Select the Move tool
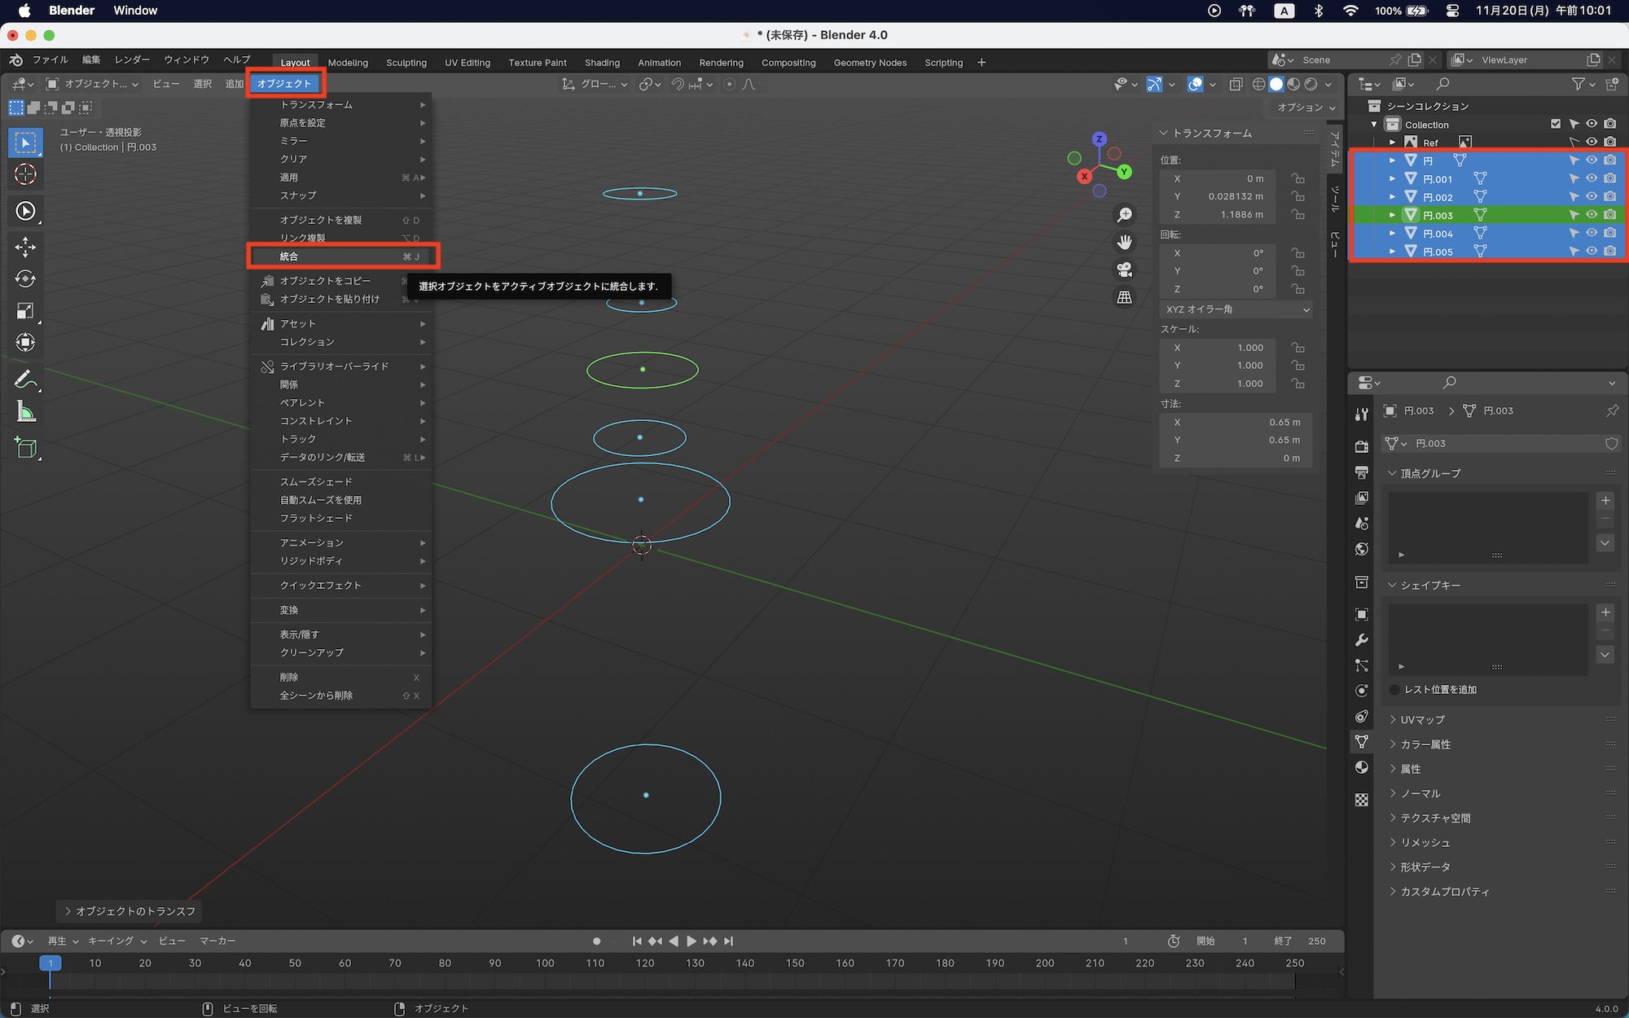Viewport: 1629px width, 1018px height. pos(25,247)
